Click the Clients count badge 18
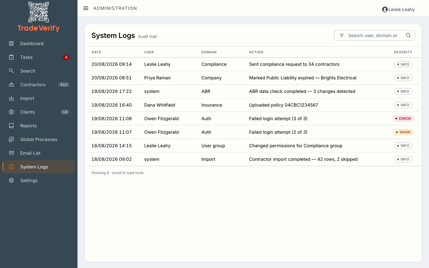Screen dimensions: 429x268 65,112
